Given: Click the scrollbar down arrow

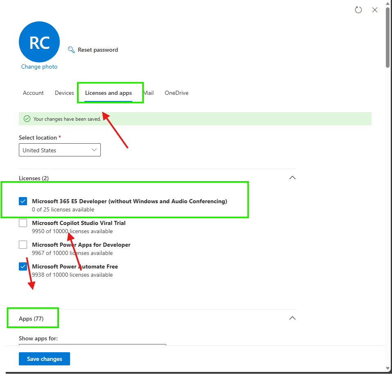Looking at the screenshot, I should pos(387,369).
